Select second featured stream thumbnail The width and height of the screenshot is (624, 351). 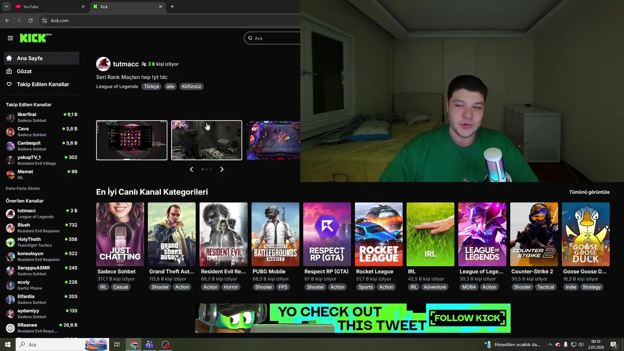(207, 140)
